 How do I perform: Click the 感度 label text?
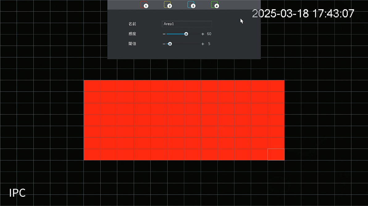click(x=132, y=34)
